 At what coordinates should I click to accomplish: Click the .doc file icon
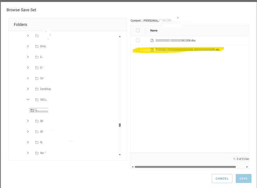click(152, 41)
